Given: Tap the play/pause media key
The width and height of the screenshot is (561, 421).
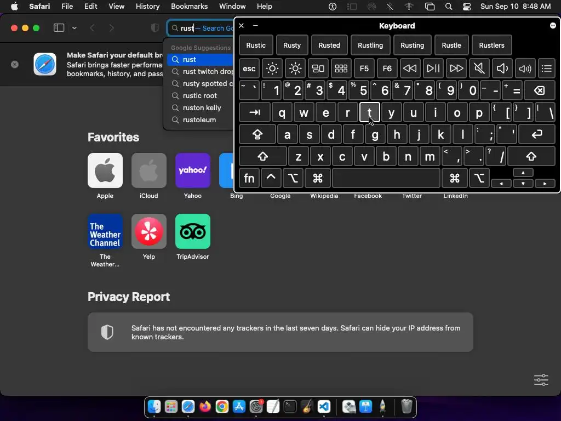Looking at the screenshot, I should point(433,69).
